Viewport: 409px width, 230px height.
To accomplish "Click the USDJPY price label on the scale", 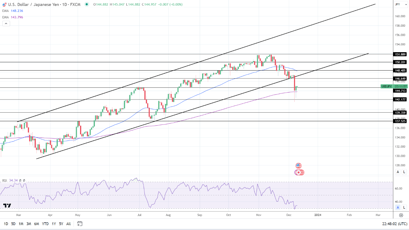I will pos(386,86).
